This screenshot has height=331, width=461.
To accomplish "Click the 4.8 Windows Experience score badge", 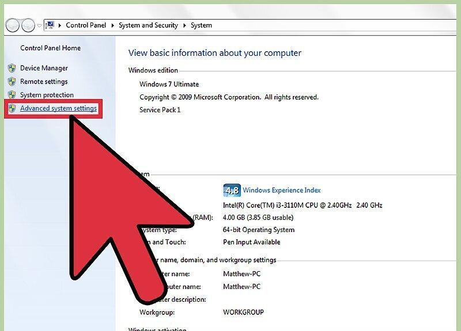I will coord(232,191).
